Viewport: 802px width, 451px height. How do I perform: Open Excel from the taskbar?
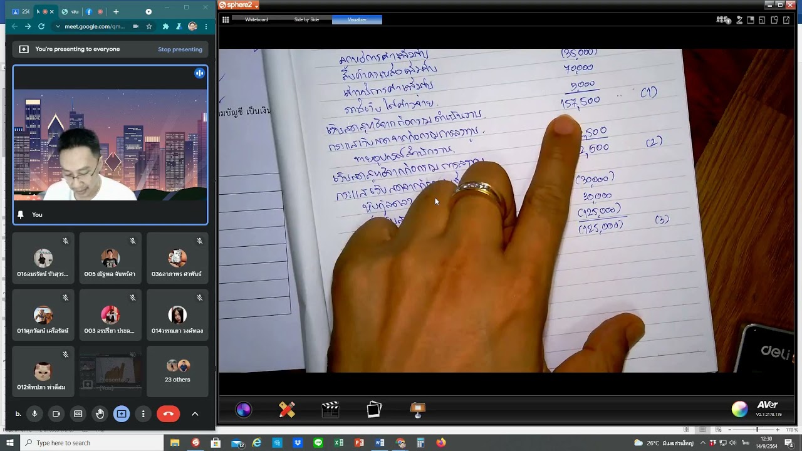click(x=338, y=443)
